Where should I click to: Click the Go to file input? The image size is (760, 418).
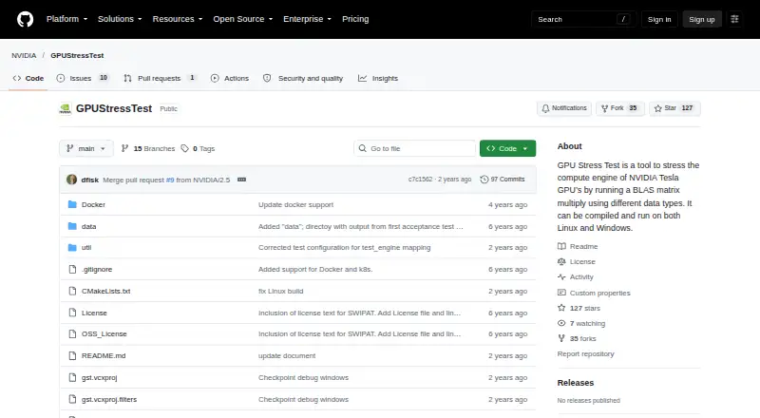tap(415, 148)
